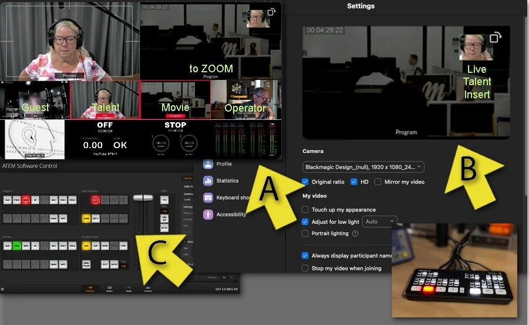Open the Blackmagic Design camera dropdown

tap(363, 167)
